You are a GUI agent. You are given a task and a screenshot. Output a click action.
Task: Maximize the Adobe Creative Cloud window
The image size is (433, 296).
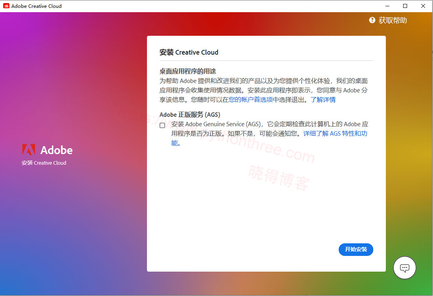[405, 6]
